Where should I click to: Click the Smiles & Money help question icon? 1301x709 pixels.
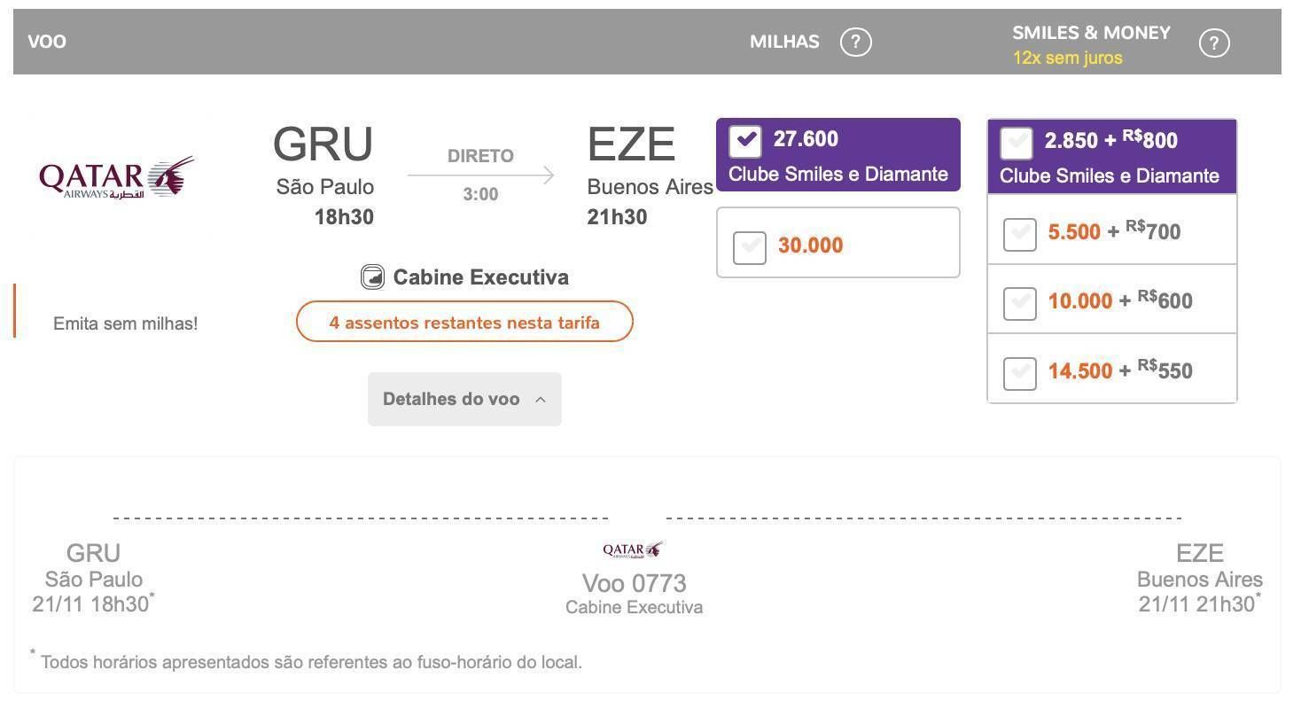click(1213, 43)
